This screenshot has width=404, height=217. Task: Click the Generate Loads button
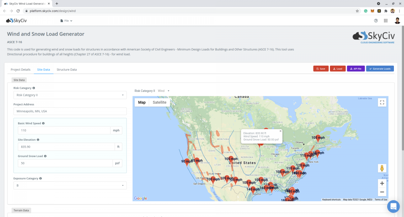(380, 68)
